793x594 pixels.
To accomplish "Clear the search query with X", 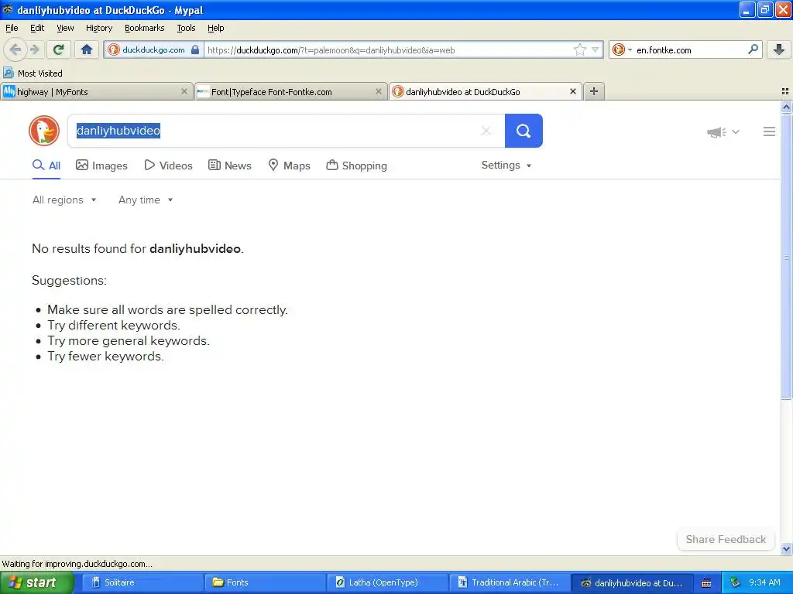I will [x=486, y=131].
